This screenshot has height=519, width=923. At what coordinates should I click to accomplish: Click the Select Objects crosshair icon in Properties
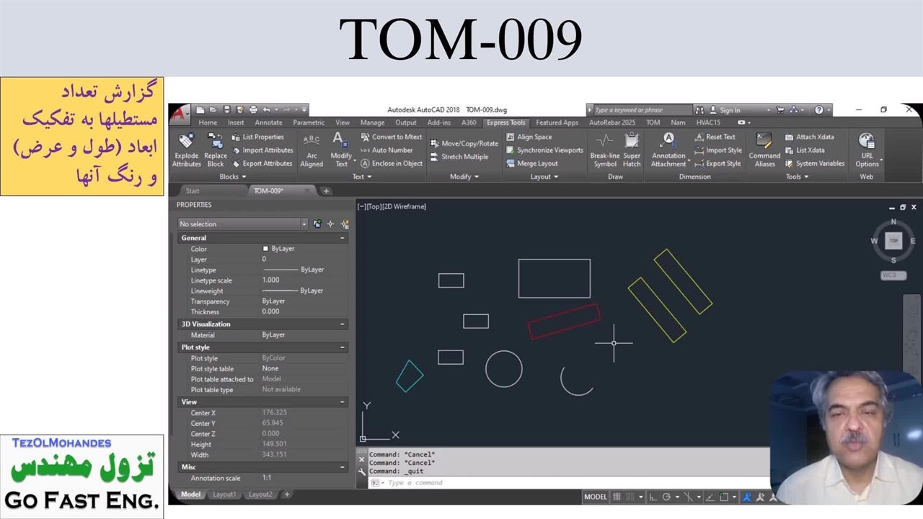click(330, 224)
